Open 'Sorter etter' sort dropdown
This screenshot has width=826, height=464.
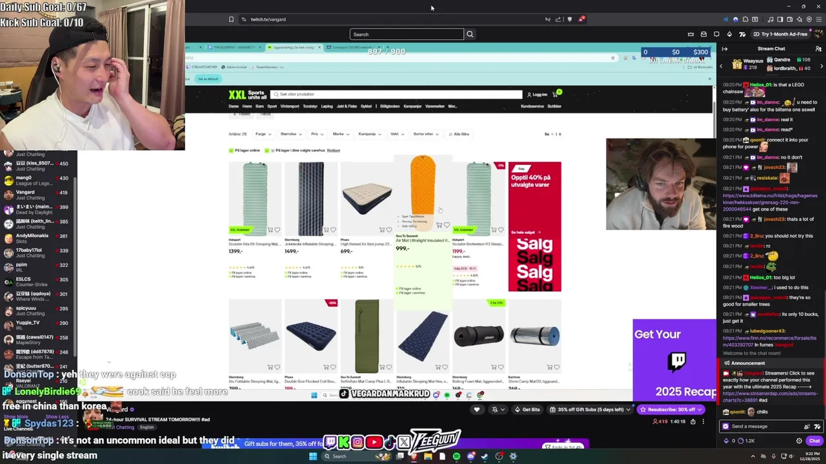tap(426, 134)
